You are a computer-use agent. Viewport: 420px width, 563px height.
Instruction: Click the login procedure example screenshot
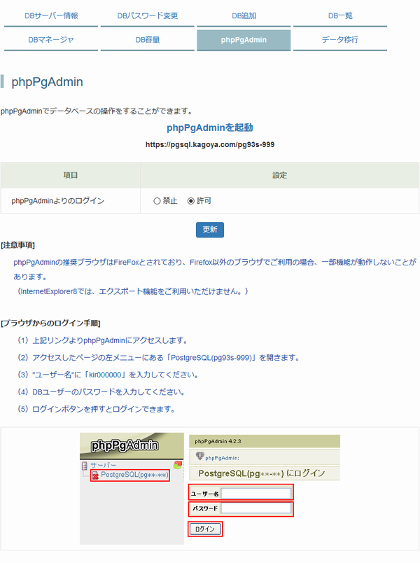pos(210,489)
